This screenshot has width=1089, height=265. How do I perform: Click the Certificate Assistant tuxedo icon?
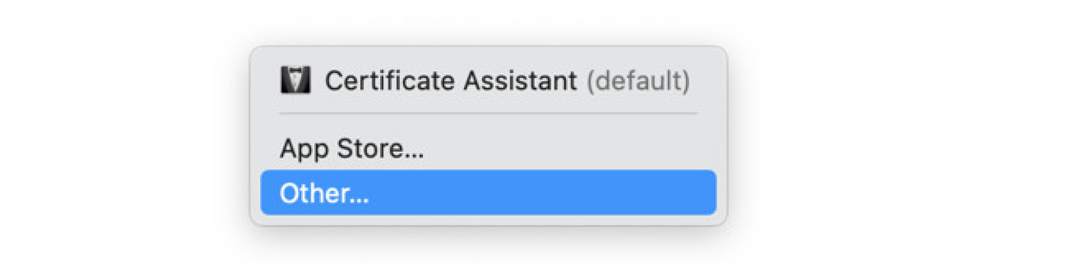click(295, 80)
